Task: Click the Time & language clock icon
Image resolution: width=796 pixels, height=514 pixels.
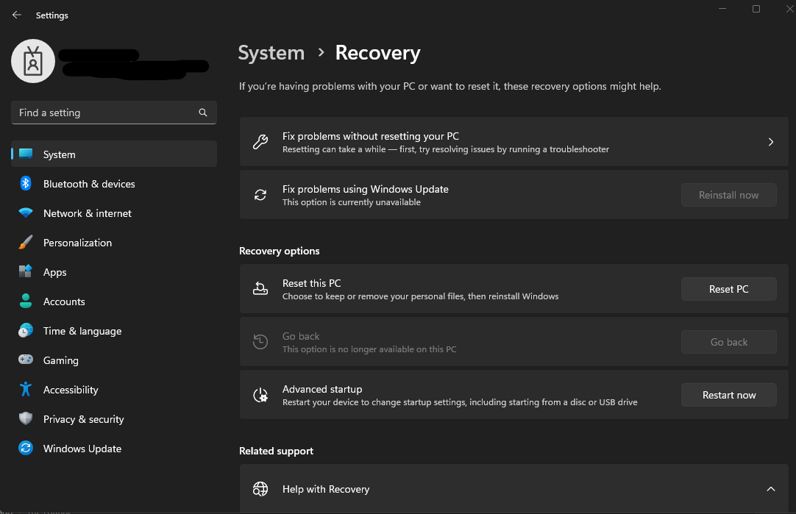Action: [x=26, y=330]
